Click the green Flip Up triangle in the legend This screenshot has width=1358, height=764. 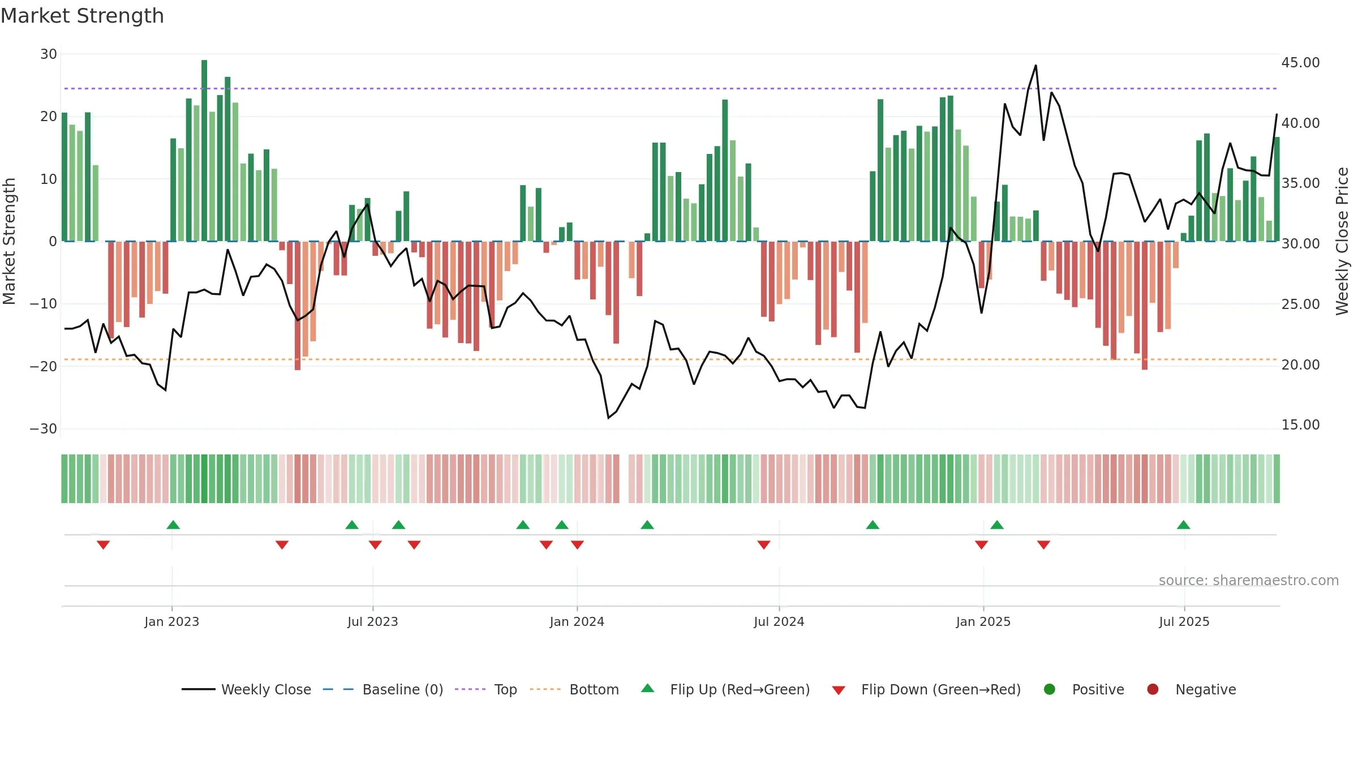[x=648, y=688]
